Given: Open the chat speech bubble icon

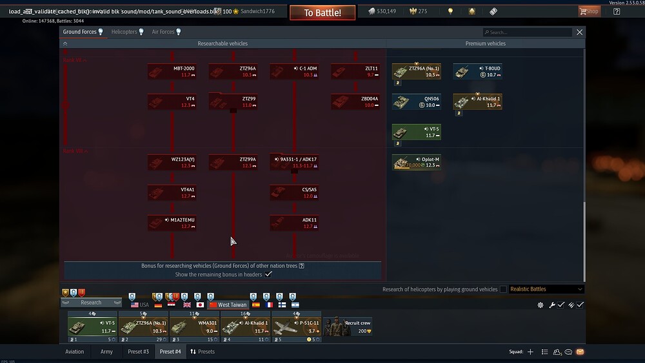Looking at the screenshot, I should (568, 352).
